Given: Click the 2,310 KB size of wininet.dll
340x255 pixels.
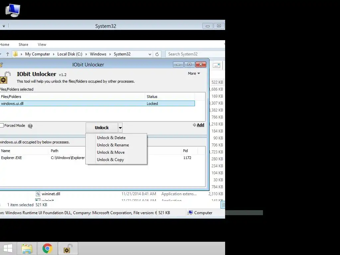Looking at the screenshot, I should coord(216,194).
